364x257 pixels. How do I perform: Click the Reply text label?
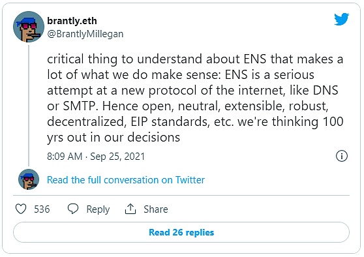[98, 209]
